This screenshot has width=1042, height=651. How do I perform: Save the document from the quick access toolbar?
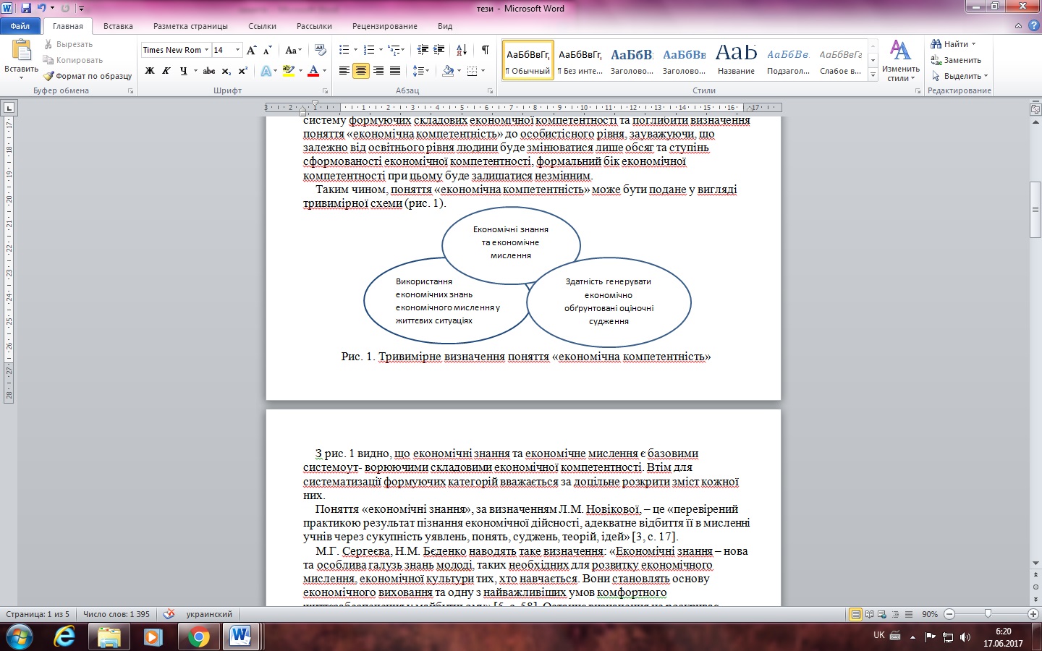[26, 8]
